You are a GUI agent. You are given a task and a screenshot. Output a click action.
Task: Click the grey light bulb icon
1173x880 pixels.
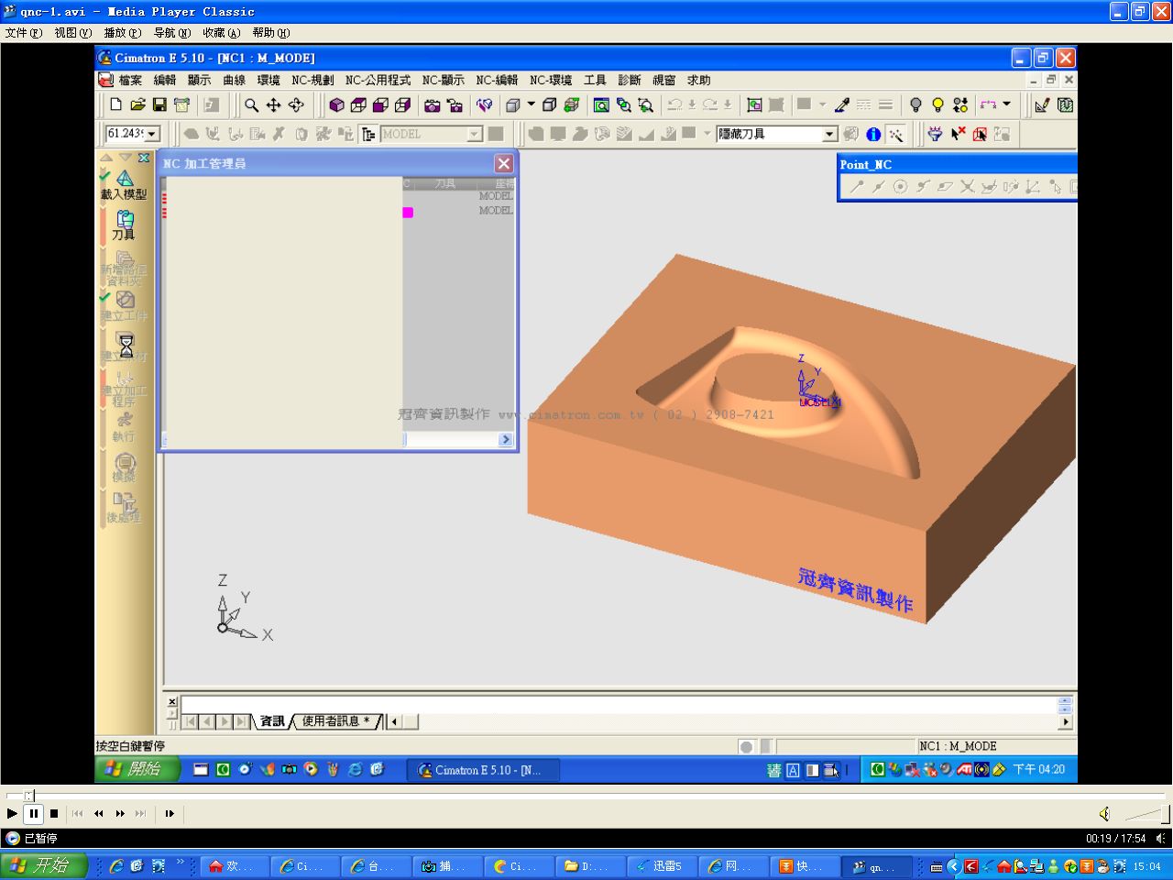(x=915, y=104)
